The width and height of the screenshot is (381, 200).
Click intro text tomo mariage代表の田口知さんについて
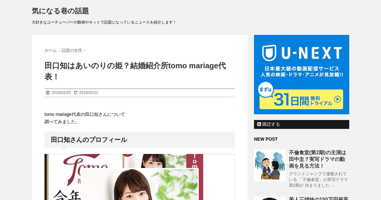(x=85, y=114)
